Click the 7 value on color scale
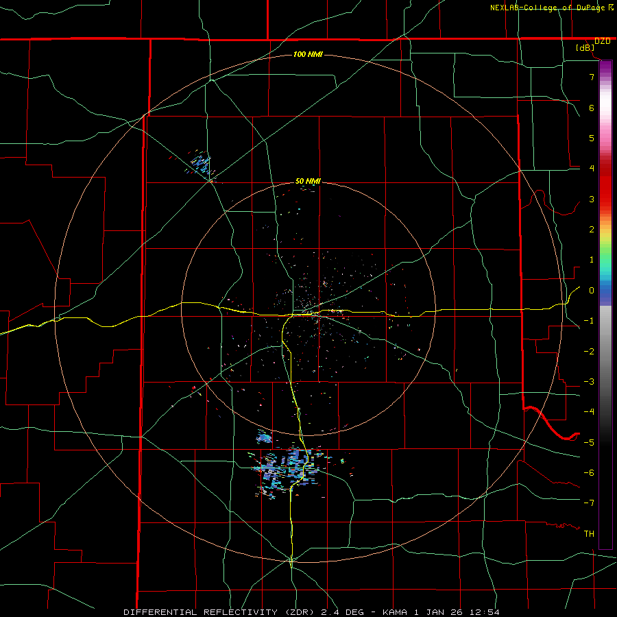The image size is (617, 617). click(592, 77)
